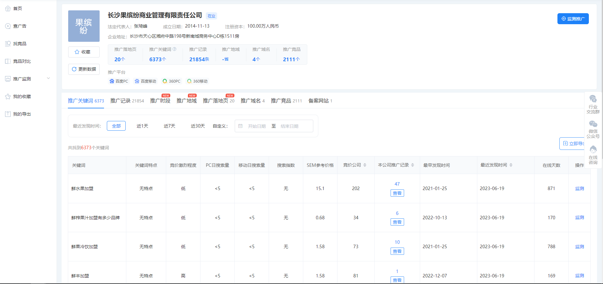The width and height of the screenshot is (603, 284).
Task: Switch to the 推广记录 21854 tab
Action: pyautogui.click(x=127, y=101)
